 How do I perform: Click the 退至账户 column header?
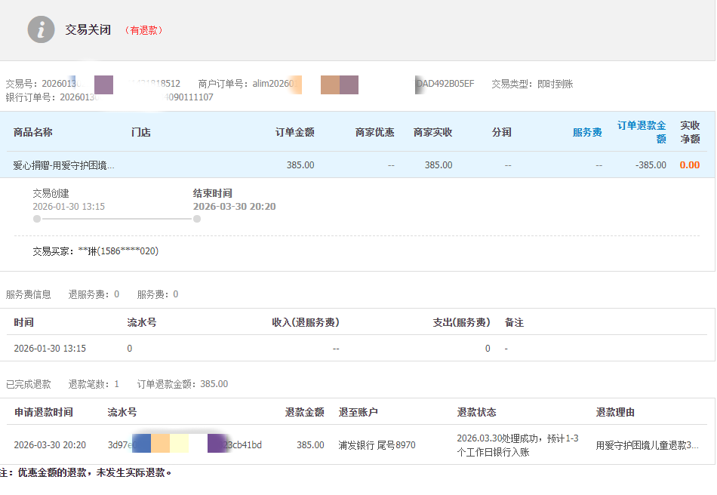click(x=358, y=412)
